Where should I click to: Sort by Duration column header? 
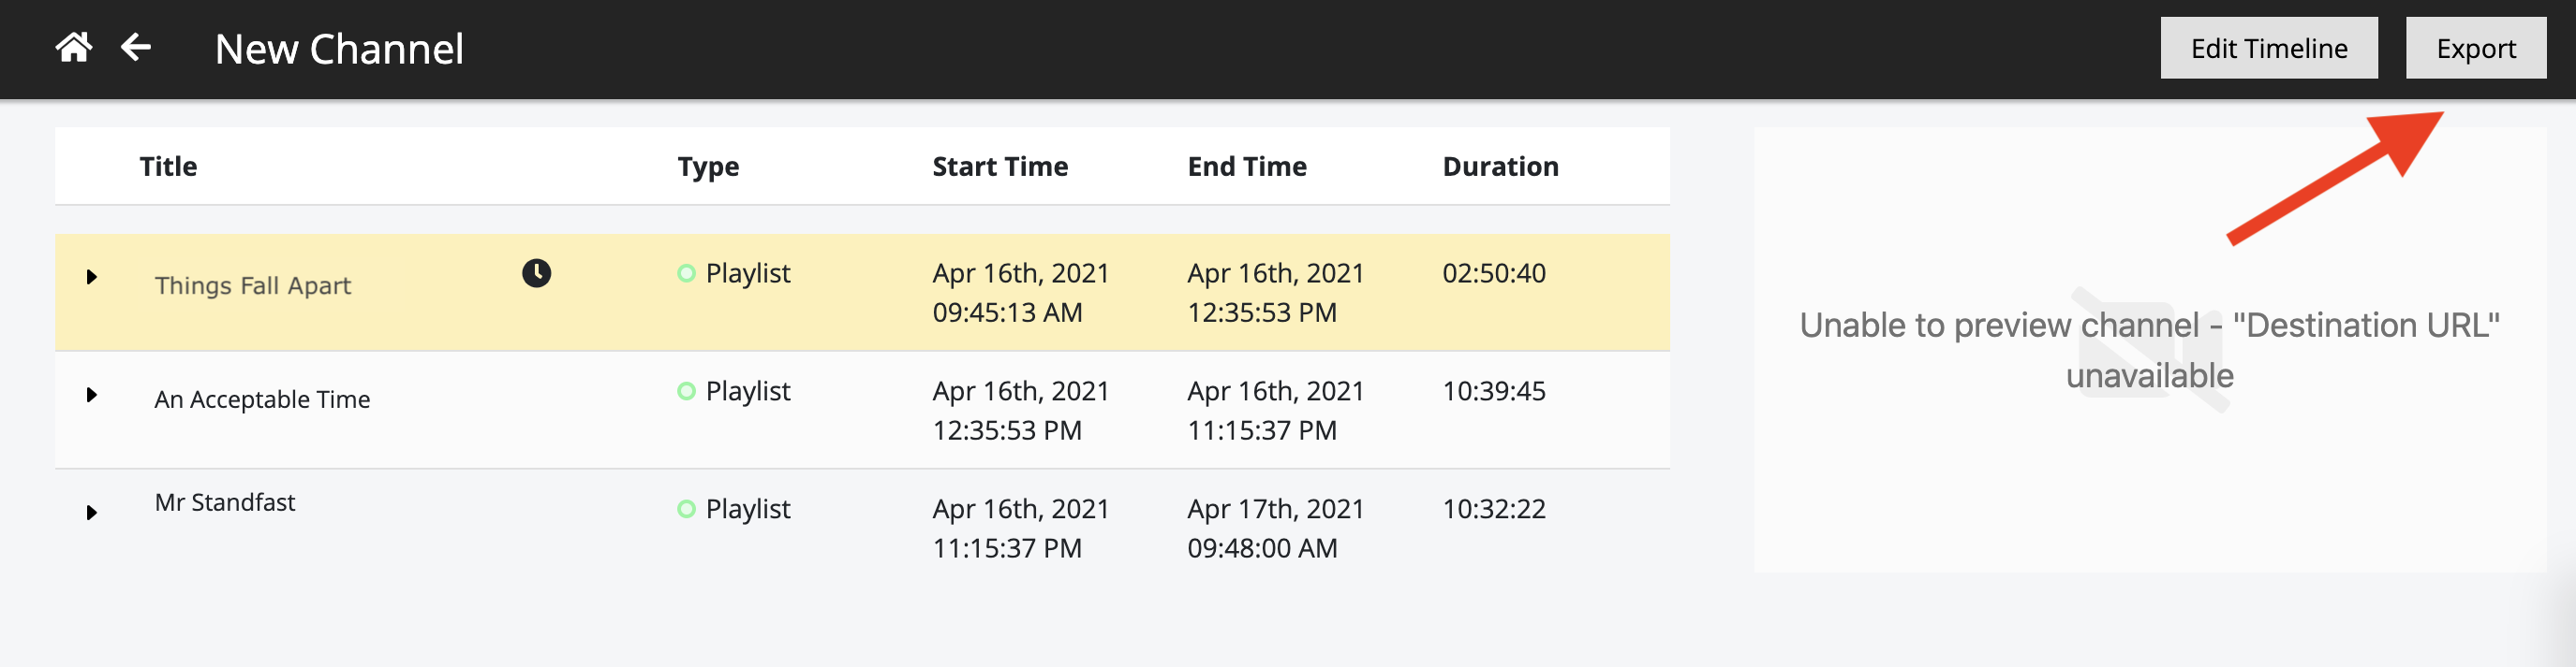click(x=1500, y=166)
